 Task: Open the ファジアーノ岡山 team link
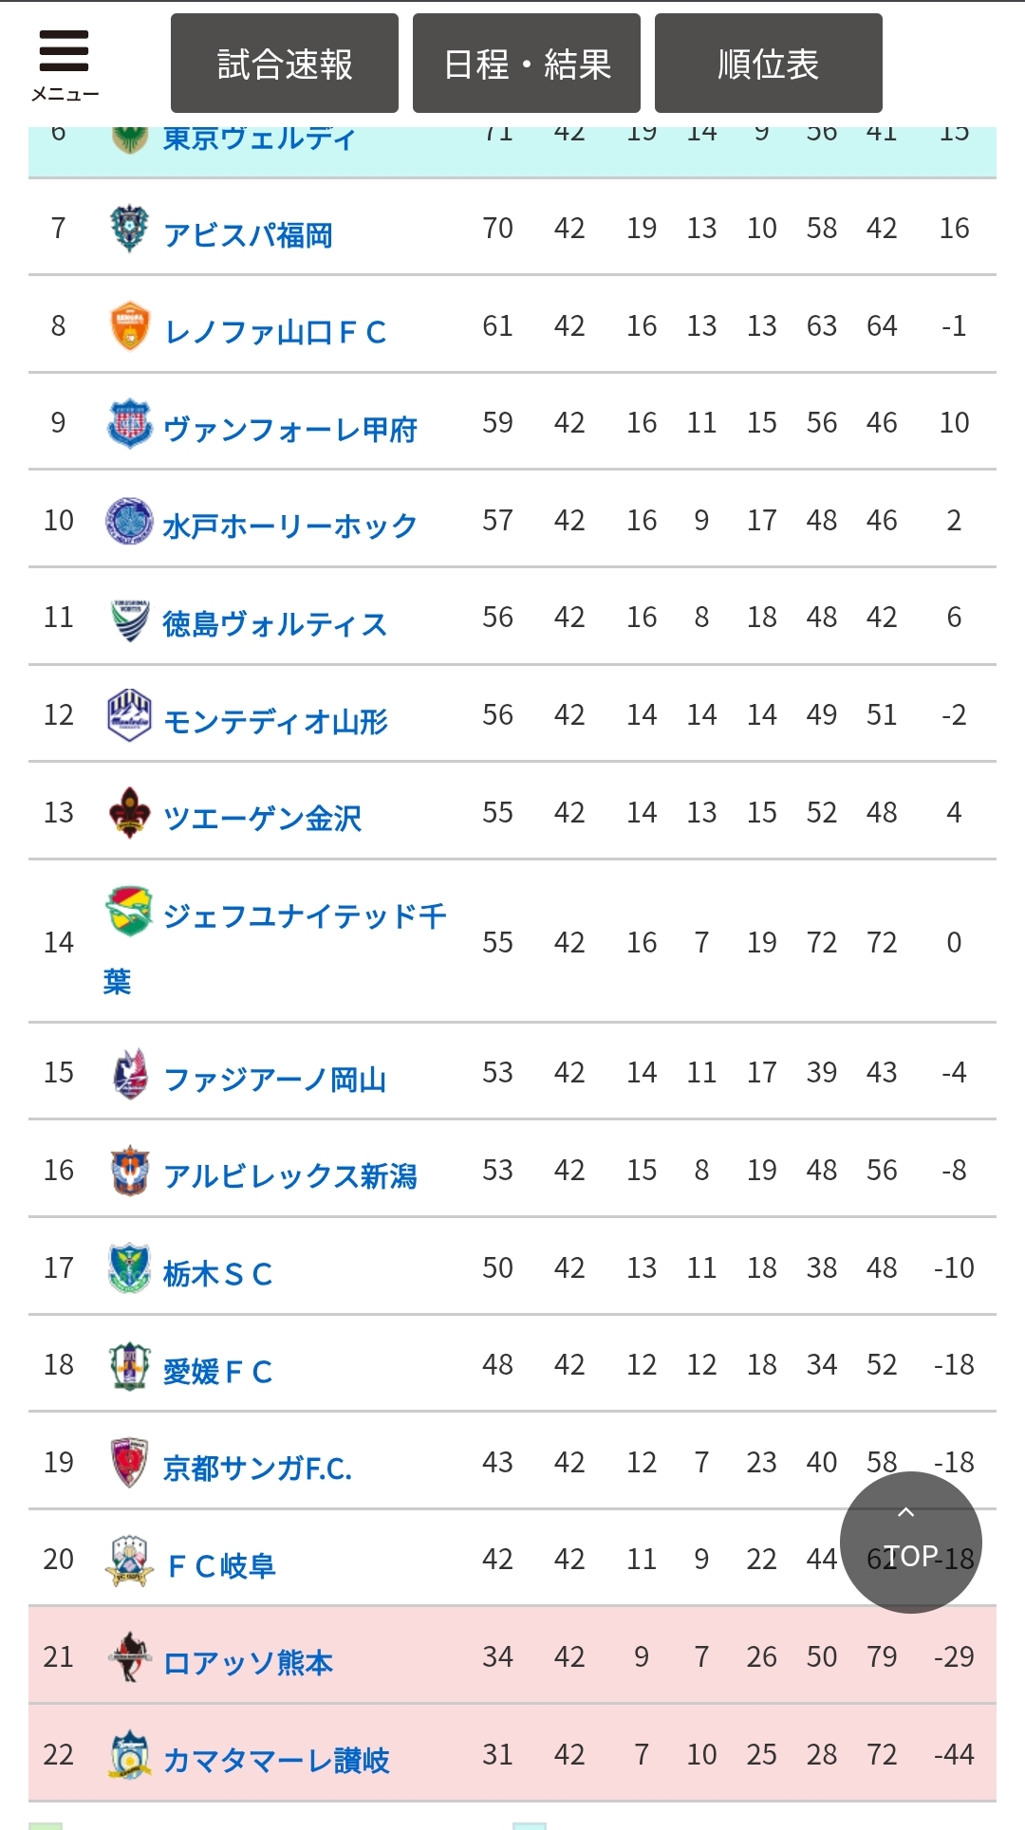275,1080
